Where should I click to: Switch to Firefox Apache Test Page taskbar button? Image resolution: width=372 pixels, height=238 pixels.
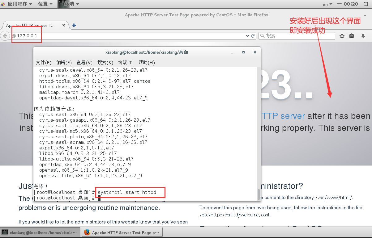click(x=122, y=232)
